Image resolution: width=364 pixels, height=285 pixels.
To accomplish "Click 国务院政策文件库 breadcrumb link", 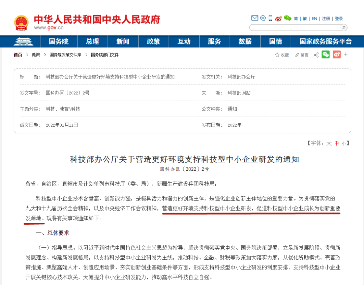I will pos(65,55).
